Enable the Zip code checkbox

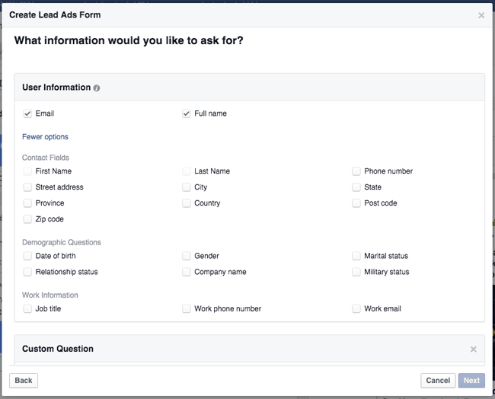pyautogui.click(x=27, y=219)
